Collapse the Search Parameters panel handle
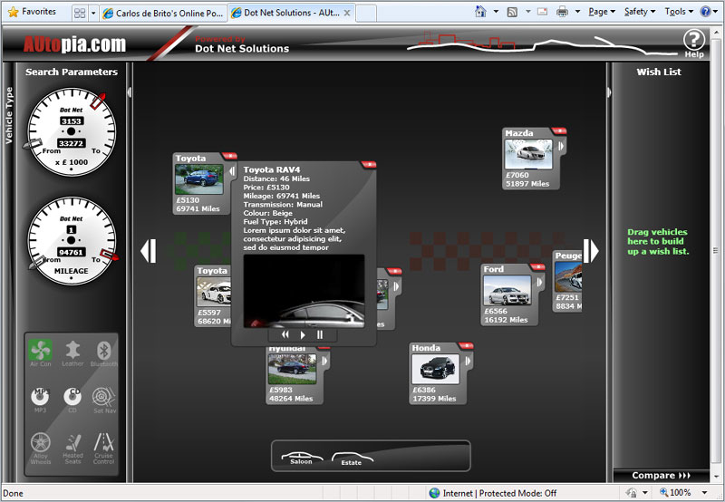The width and height of the screenshot is (725, 502). pyautogui.click(x=130, y=92)
